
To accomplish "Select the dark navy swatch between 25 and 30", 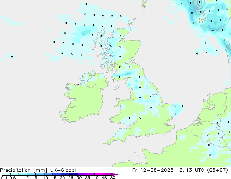I will coord(74,174).
